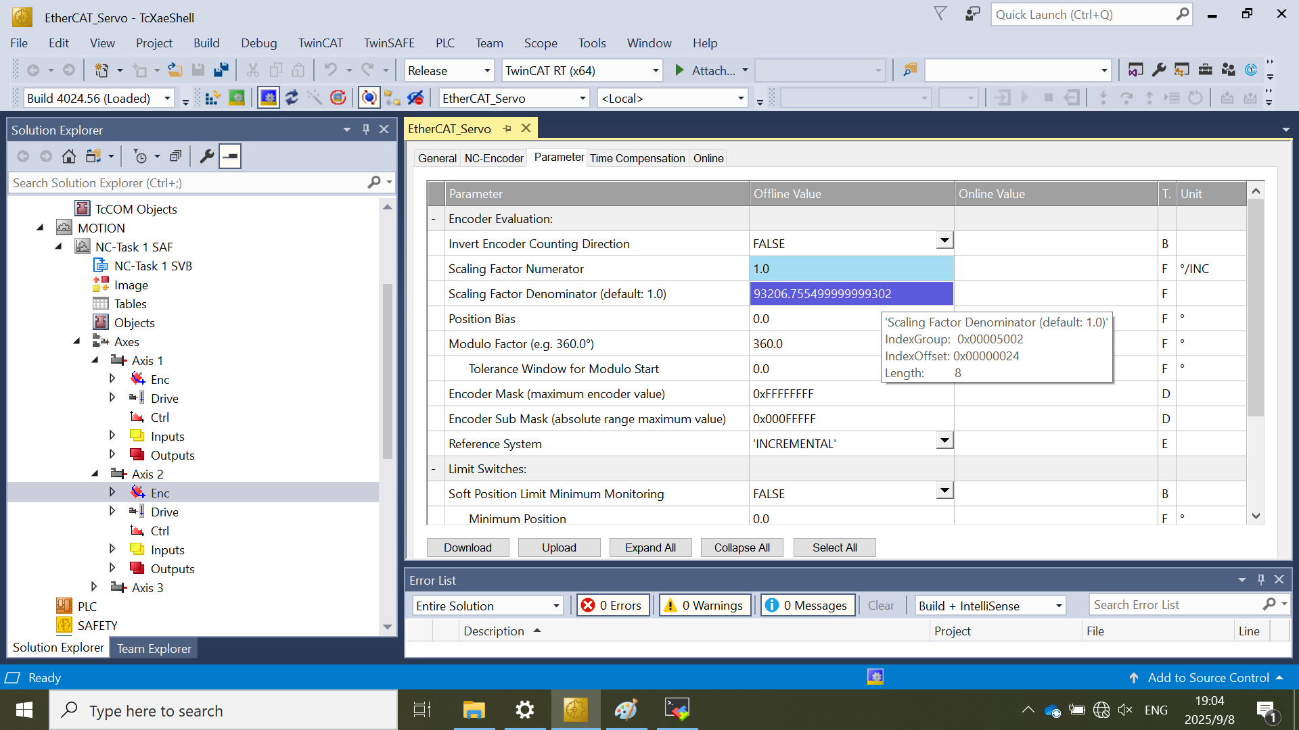Screen dimensions: 1299x730
Task: Click the Download button
Action: (468, 547)
